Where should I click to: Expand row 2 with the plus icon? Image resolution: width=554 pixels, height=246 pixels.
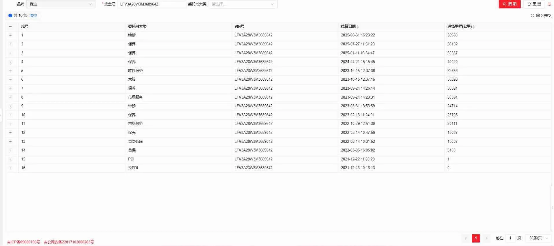coord(10,44)
